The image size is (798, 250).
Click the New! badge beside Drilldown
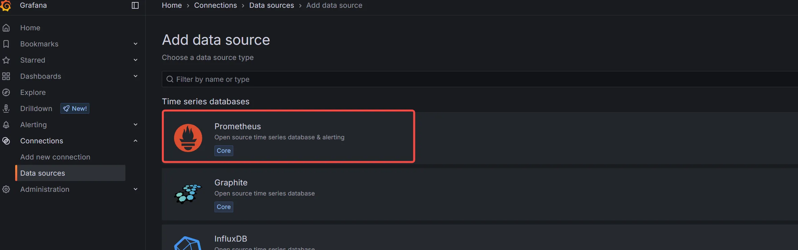[x=75, y=108]
